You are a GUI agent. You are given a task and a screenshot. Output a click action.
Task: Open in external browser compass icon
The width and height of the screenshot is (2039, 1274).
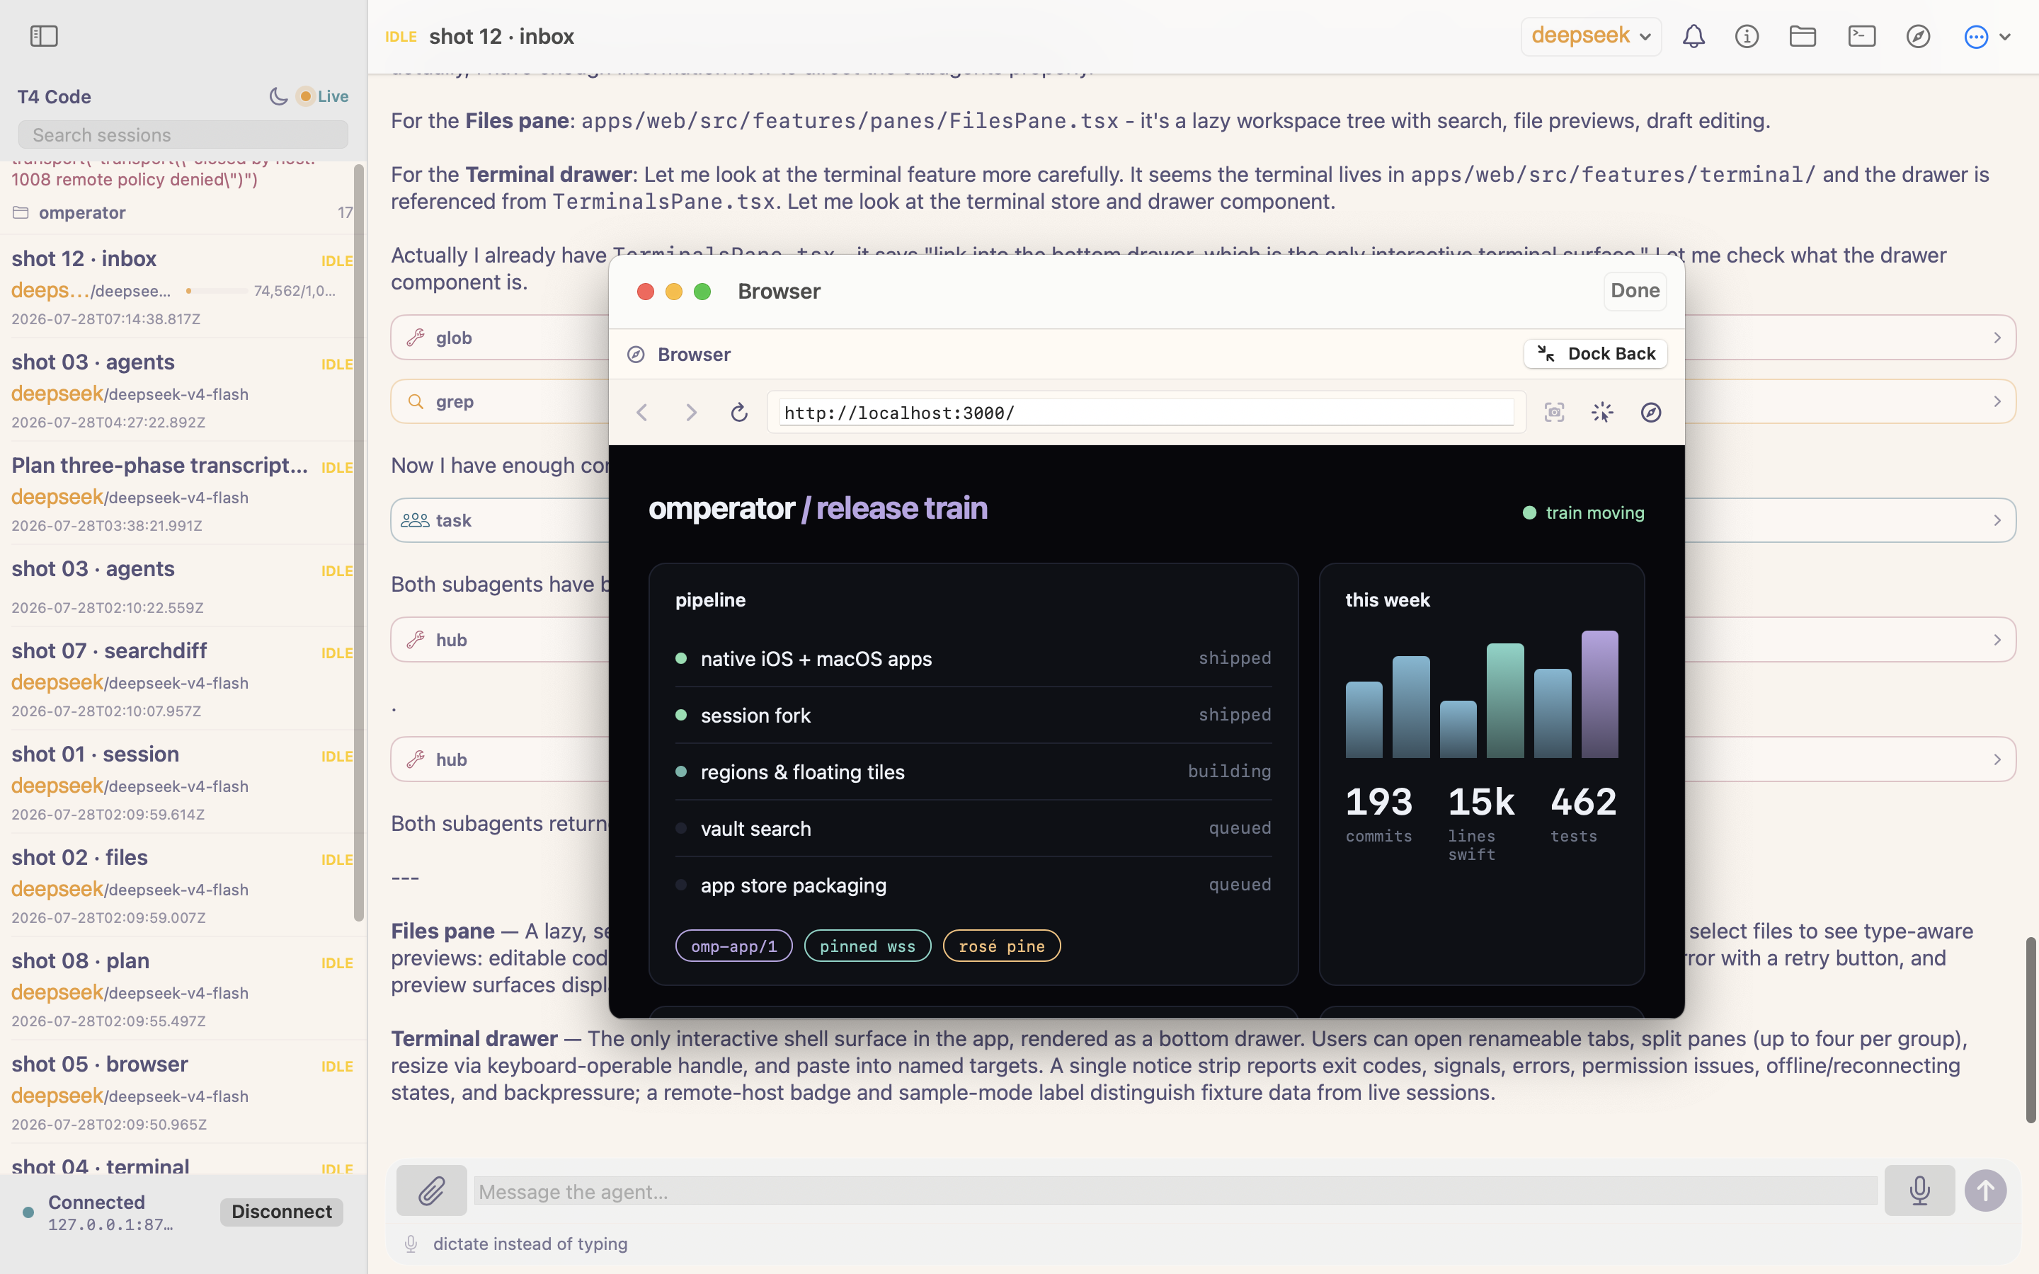coord(1652,412)
